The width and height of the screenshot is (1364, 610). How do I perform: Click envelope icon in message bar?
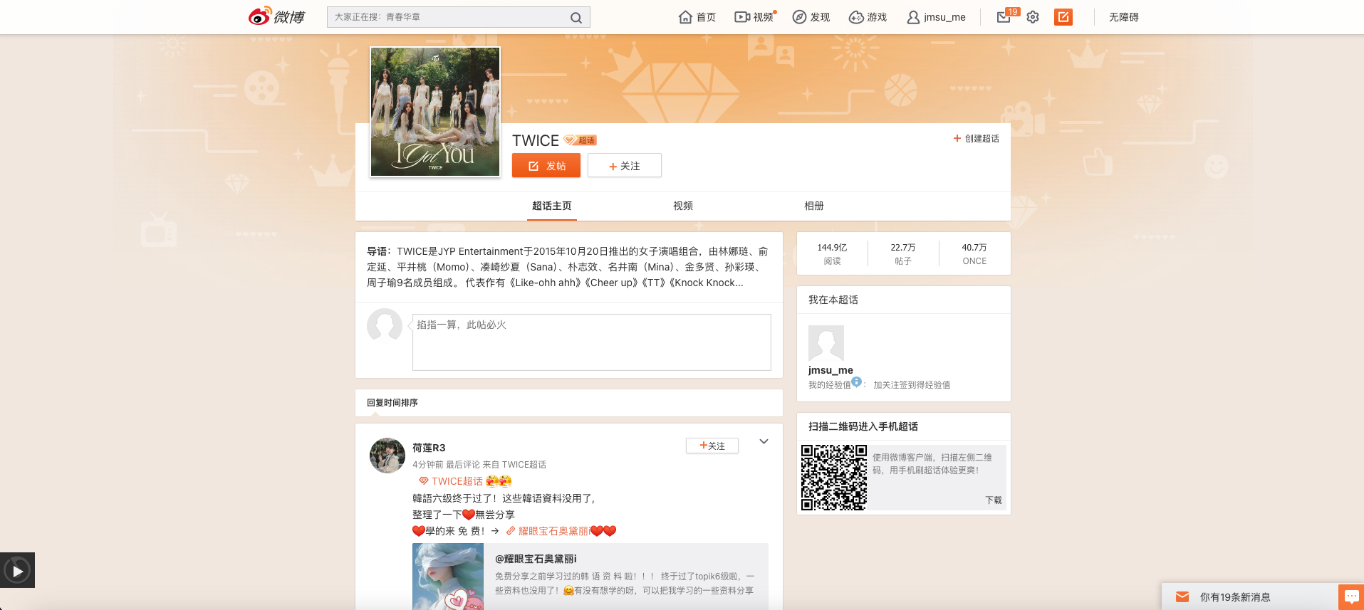[x=1182, y=597]
